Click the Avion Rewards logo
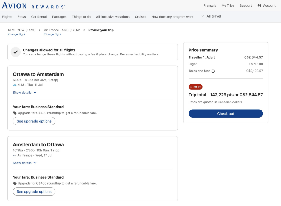The image size is (281, 206). click(34, 6)
